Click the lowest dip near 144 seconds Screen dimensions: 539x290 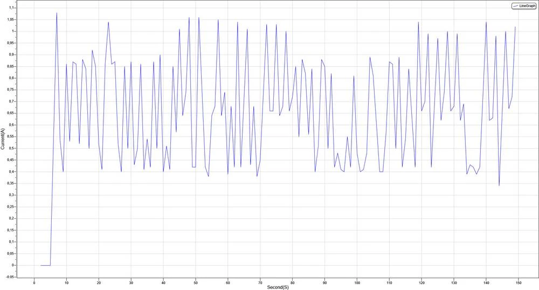tap(499, 185)
